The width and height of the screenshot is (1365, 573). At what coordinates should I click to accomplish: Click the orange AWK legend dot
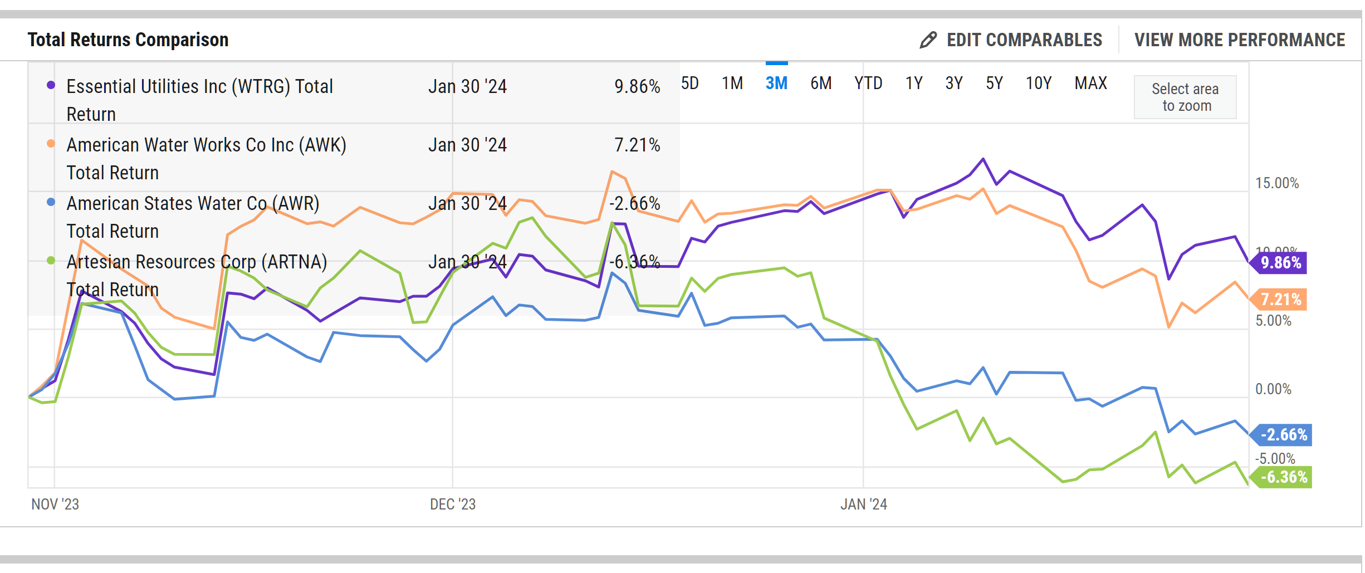tap(51, 144)
